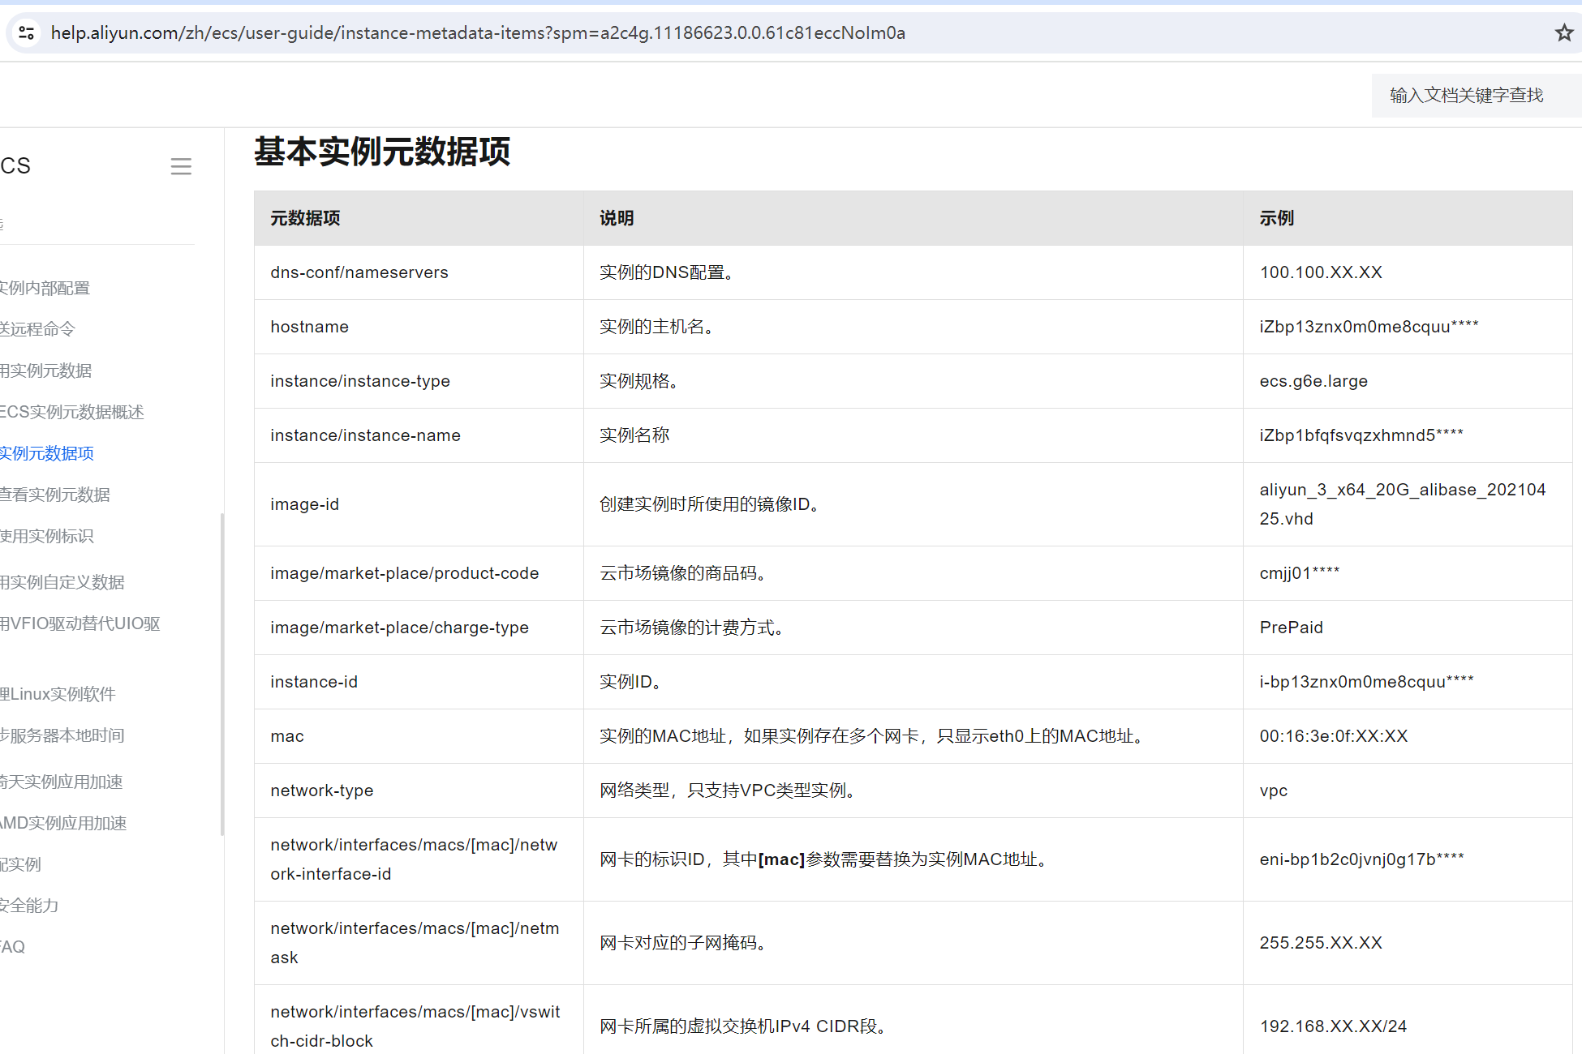The width and height of the screenshot is (1582, 1054).
Task: Open the FAQ sidebar item
Action: coord(13,947)
